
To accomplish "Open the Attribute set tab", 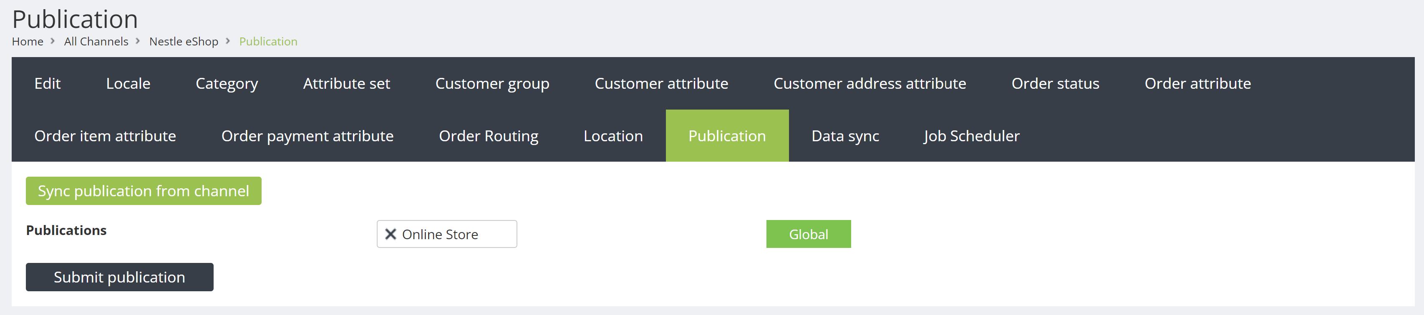I will coord(347,83).
